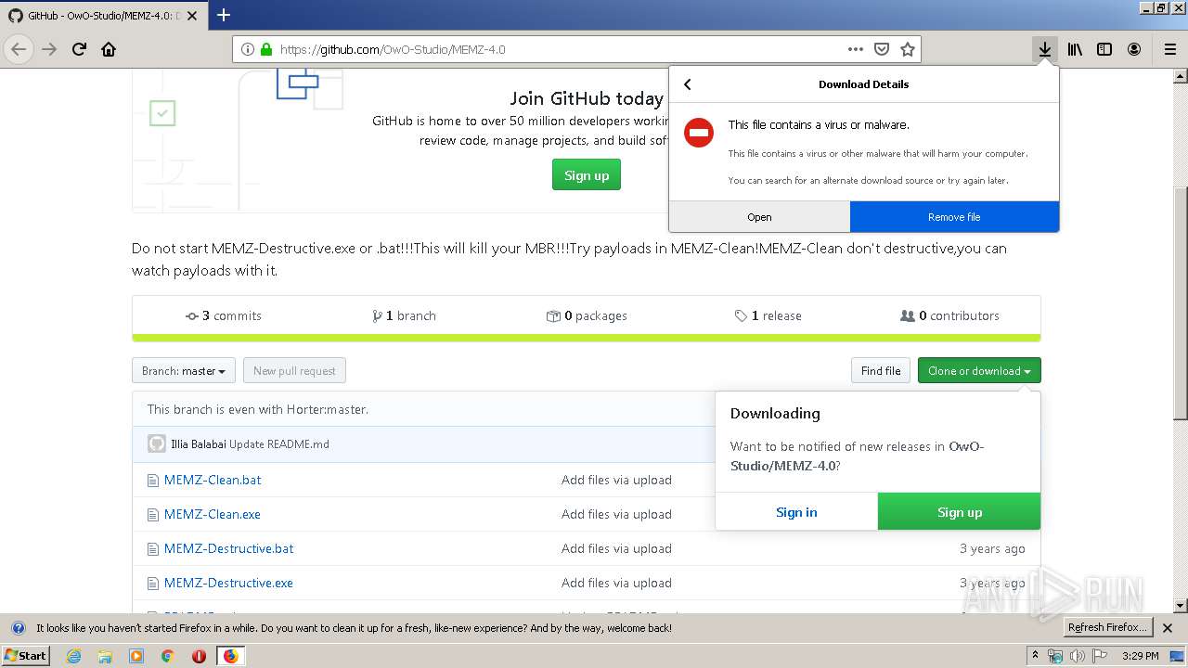Open the volume speaker tray icon
Image resolution: width=1188 pixels, height=668 pixels.
[x=1078, y=656]
